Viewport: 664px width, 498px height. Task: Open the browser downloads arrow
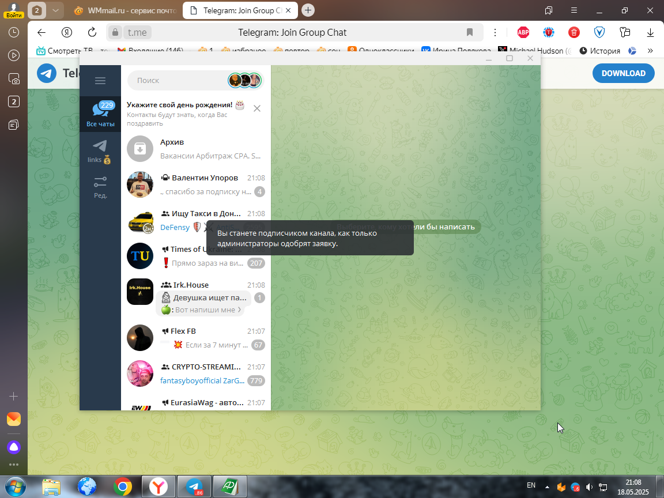650,33
